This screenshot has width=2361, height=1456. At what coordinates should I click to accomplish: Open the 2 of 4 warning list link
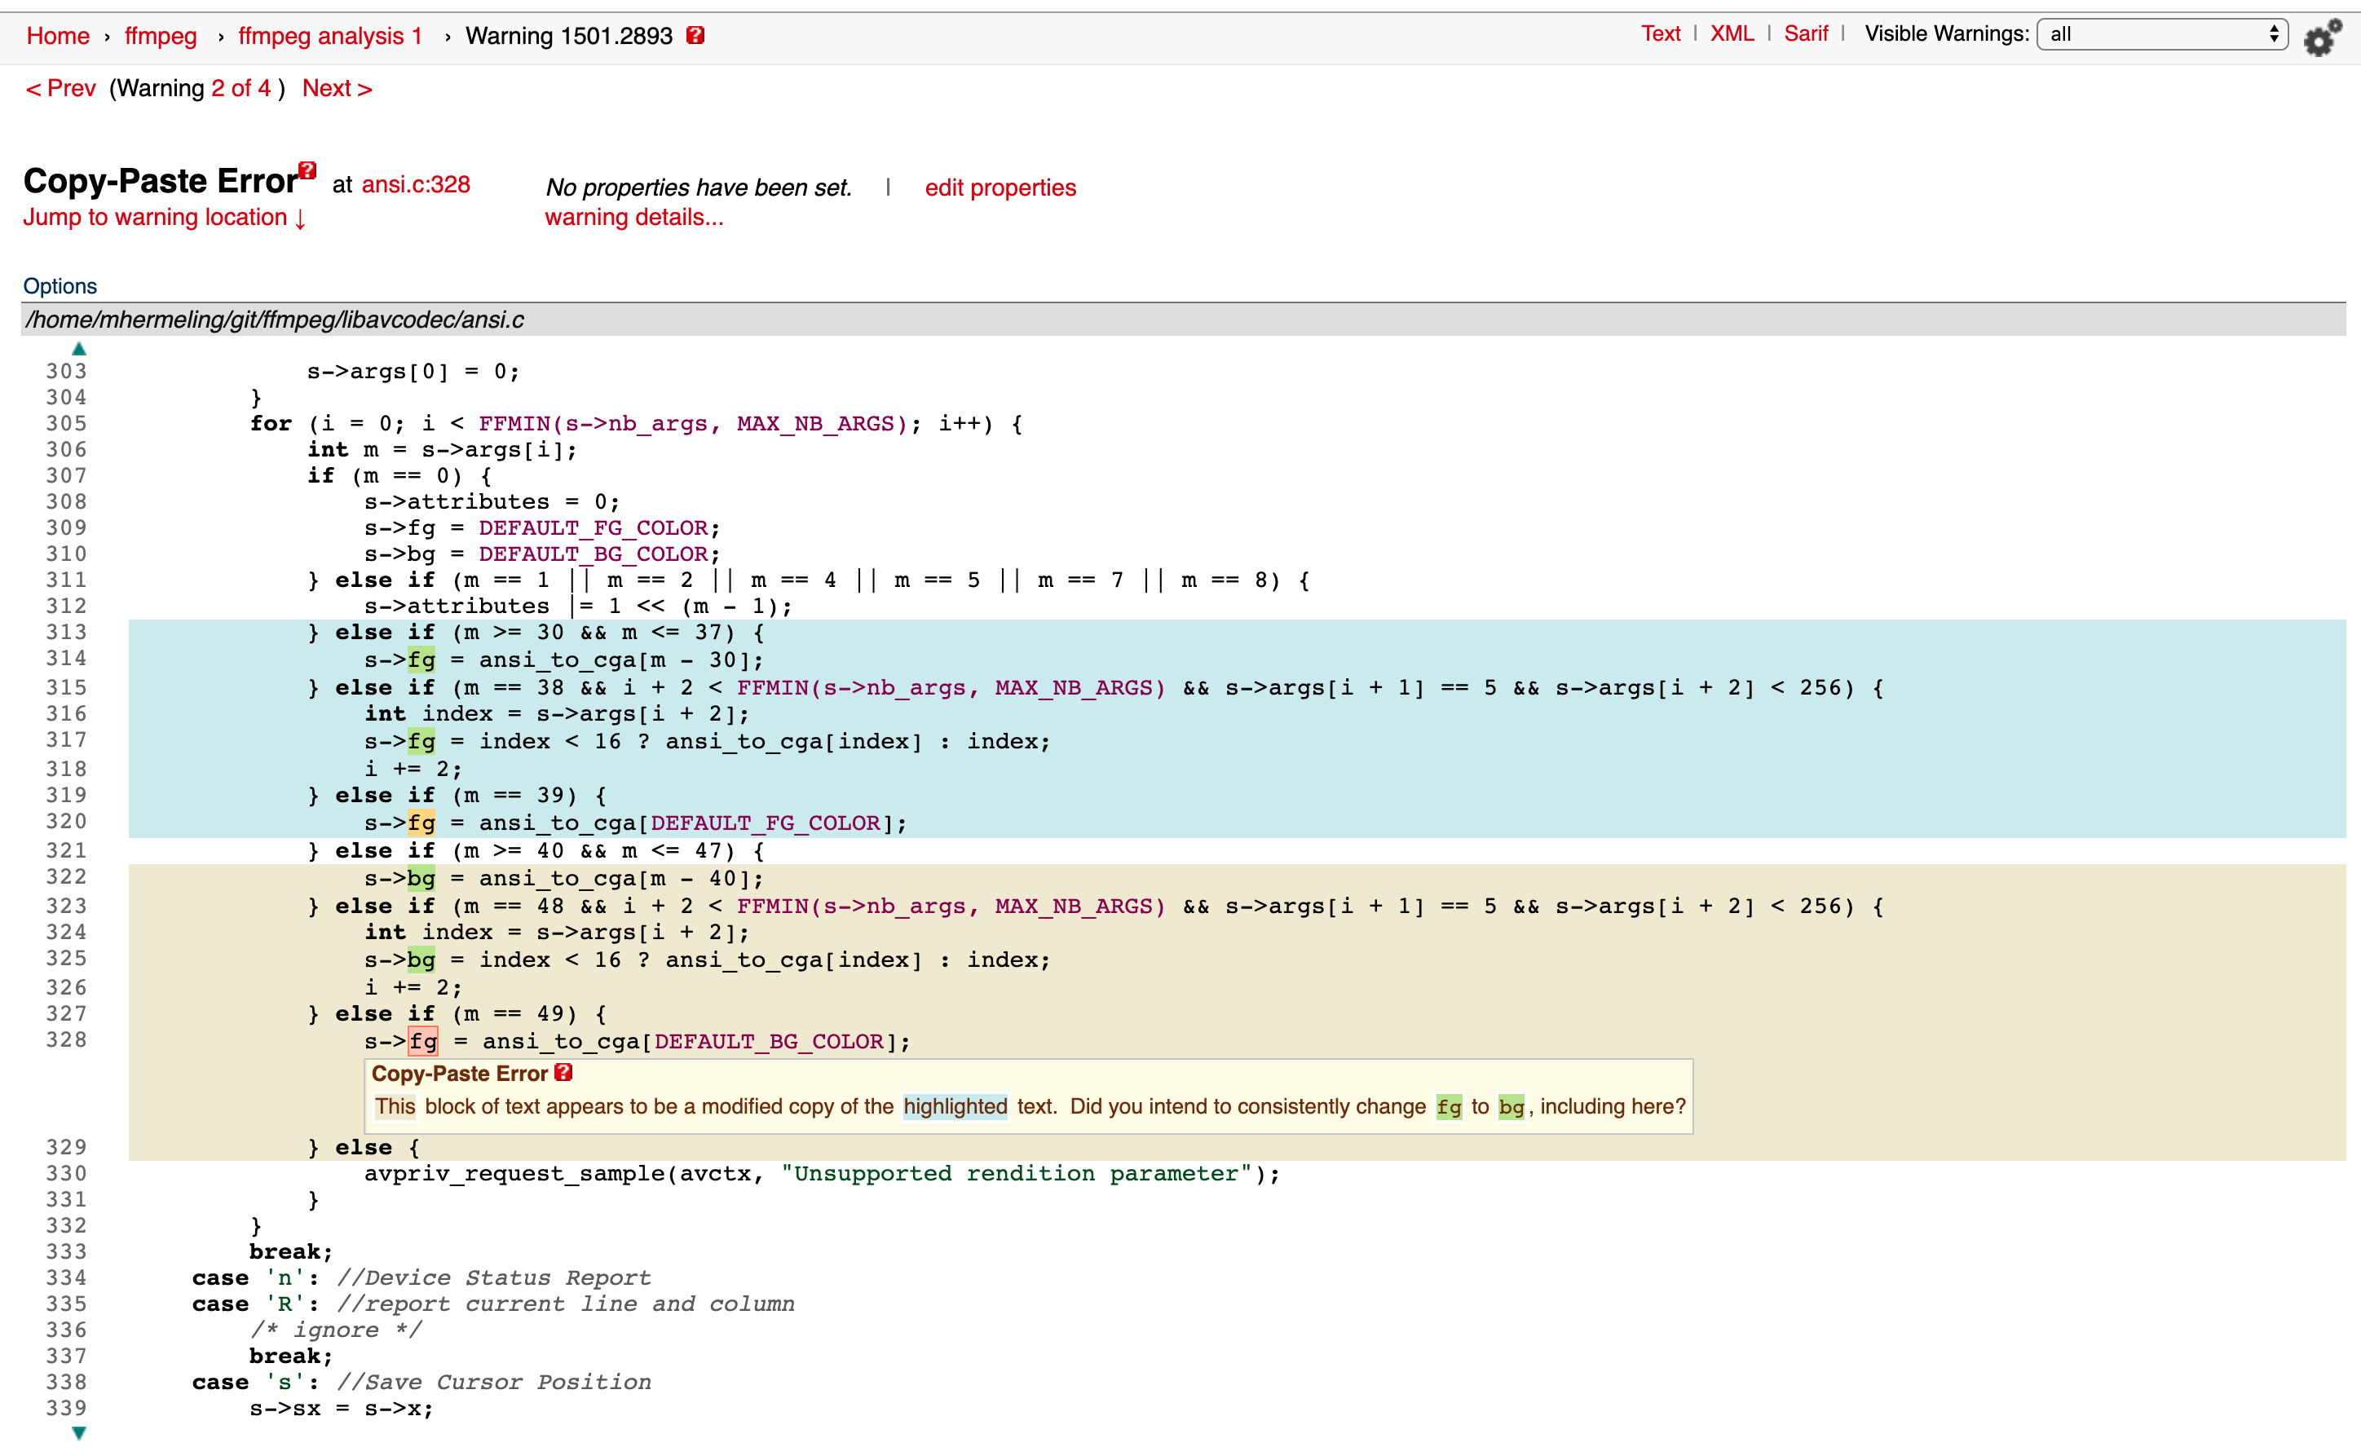click(241, 89)
